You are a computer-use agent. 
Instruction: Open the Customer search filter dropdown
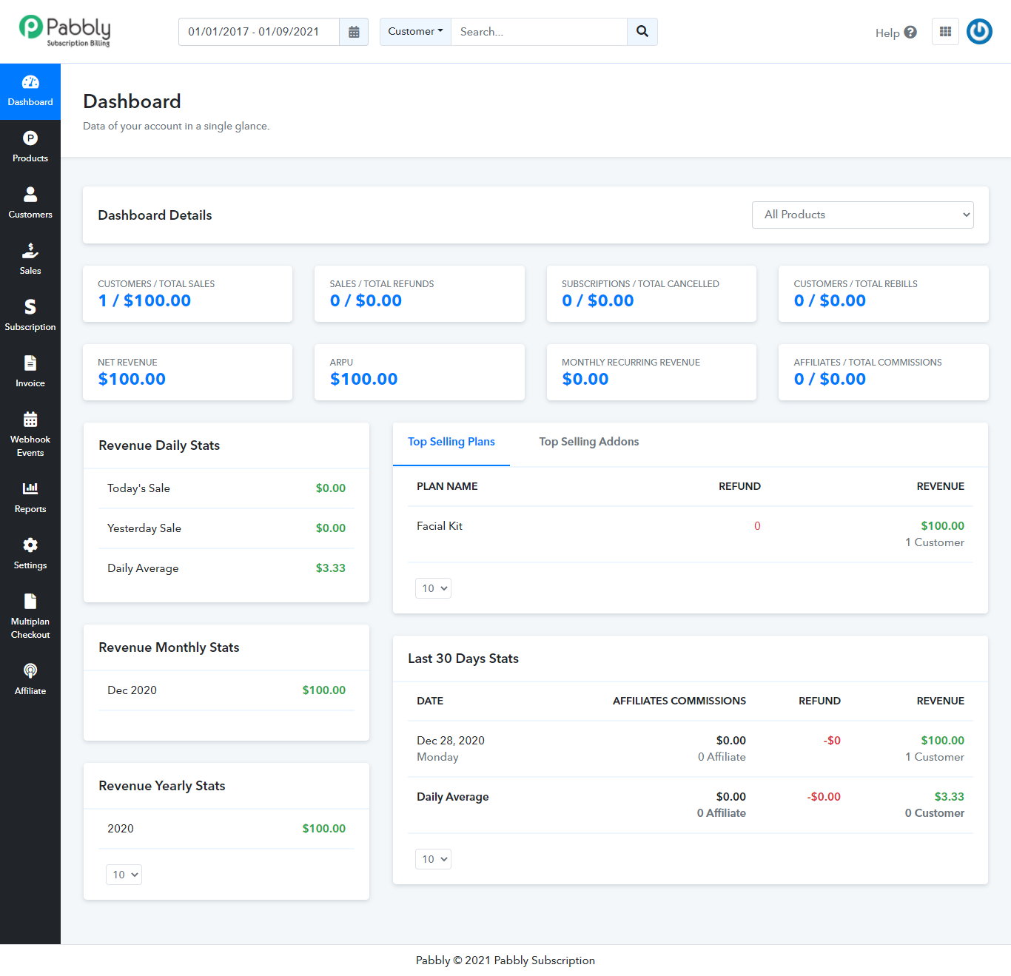[414, 31]
